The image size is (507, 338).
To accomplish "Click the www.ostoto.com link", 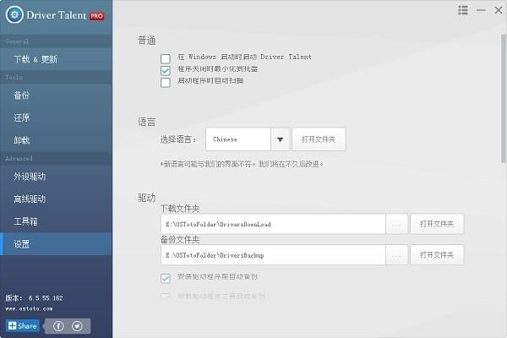I will (29, 308).
